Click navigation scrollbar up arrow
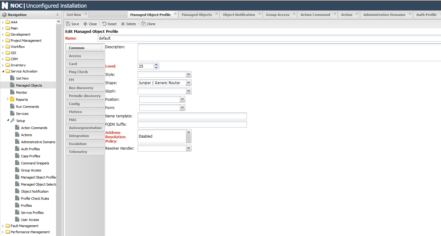 click(x=59, y=22)
